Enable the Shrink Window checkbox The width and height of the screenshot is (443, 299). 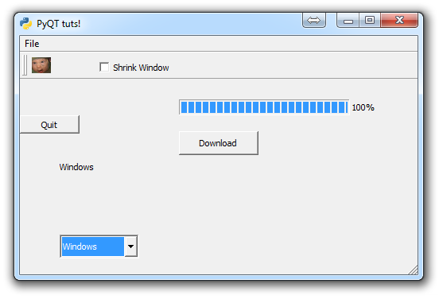104,68
